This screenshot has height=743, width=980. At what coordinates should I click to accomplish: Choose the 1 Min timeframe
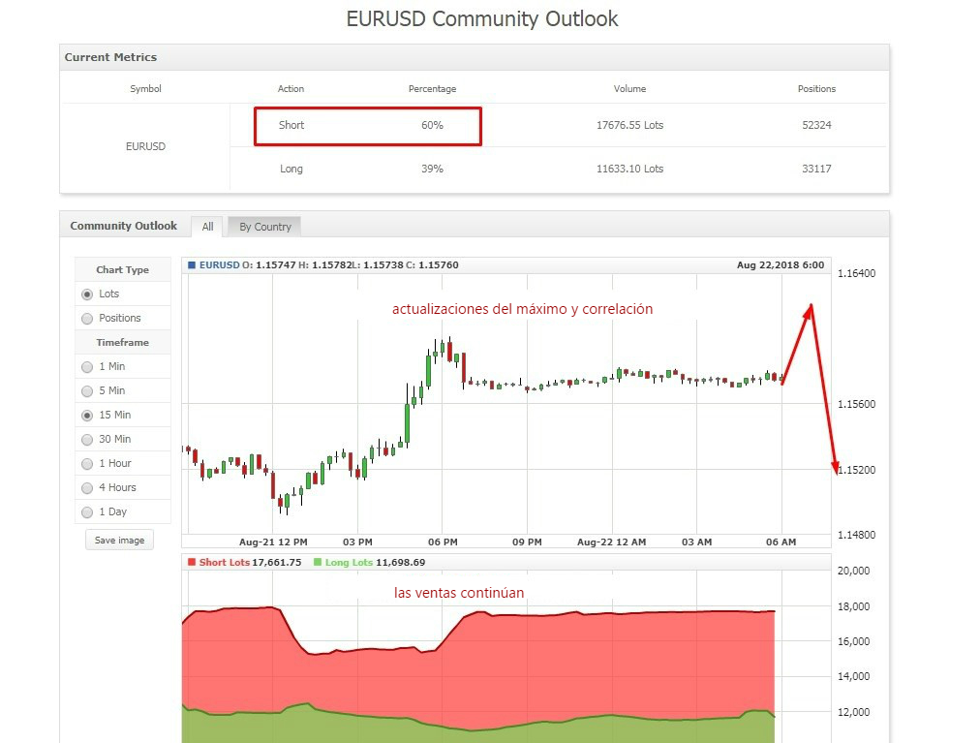88,366
